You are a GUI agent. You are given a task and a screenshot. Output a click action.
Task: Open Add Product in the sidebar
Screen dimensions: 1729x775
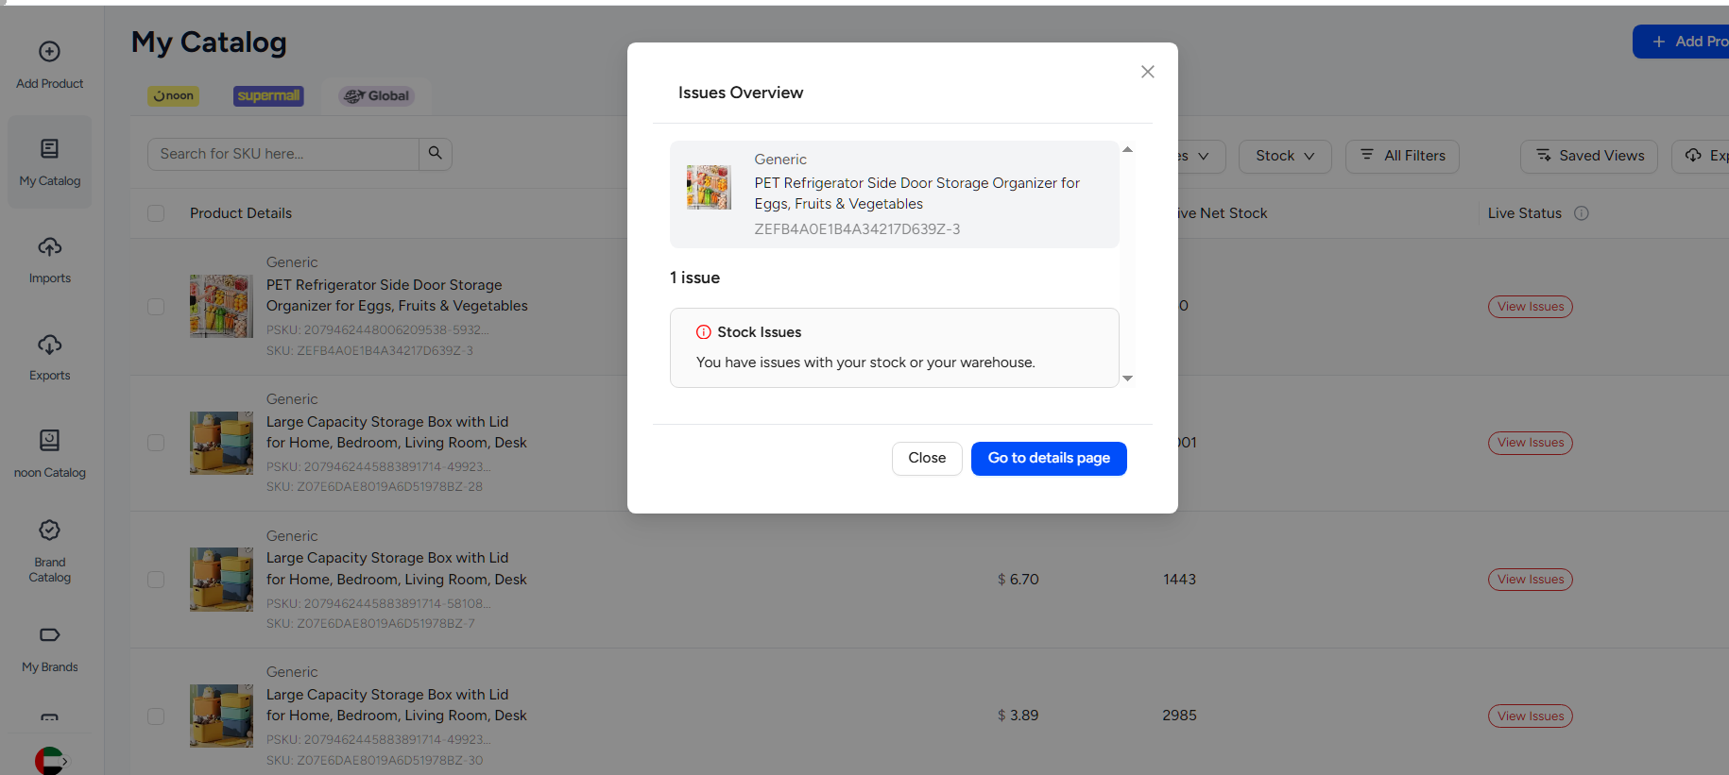tap(50, 64)
